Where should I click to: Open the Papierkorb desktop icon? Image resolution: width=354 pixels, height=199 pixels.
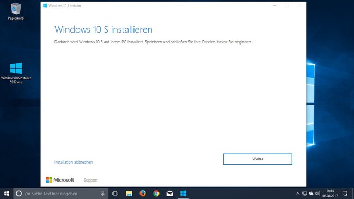[16, 11]
